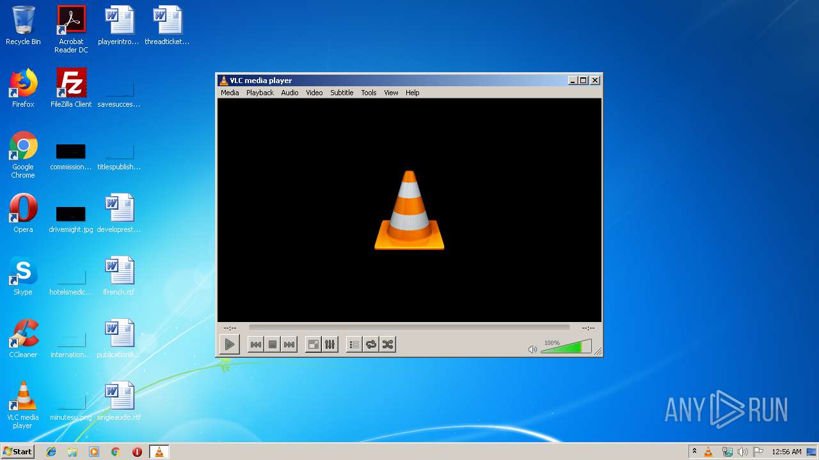Show extended settings in VLC

pos(330,344)
